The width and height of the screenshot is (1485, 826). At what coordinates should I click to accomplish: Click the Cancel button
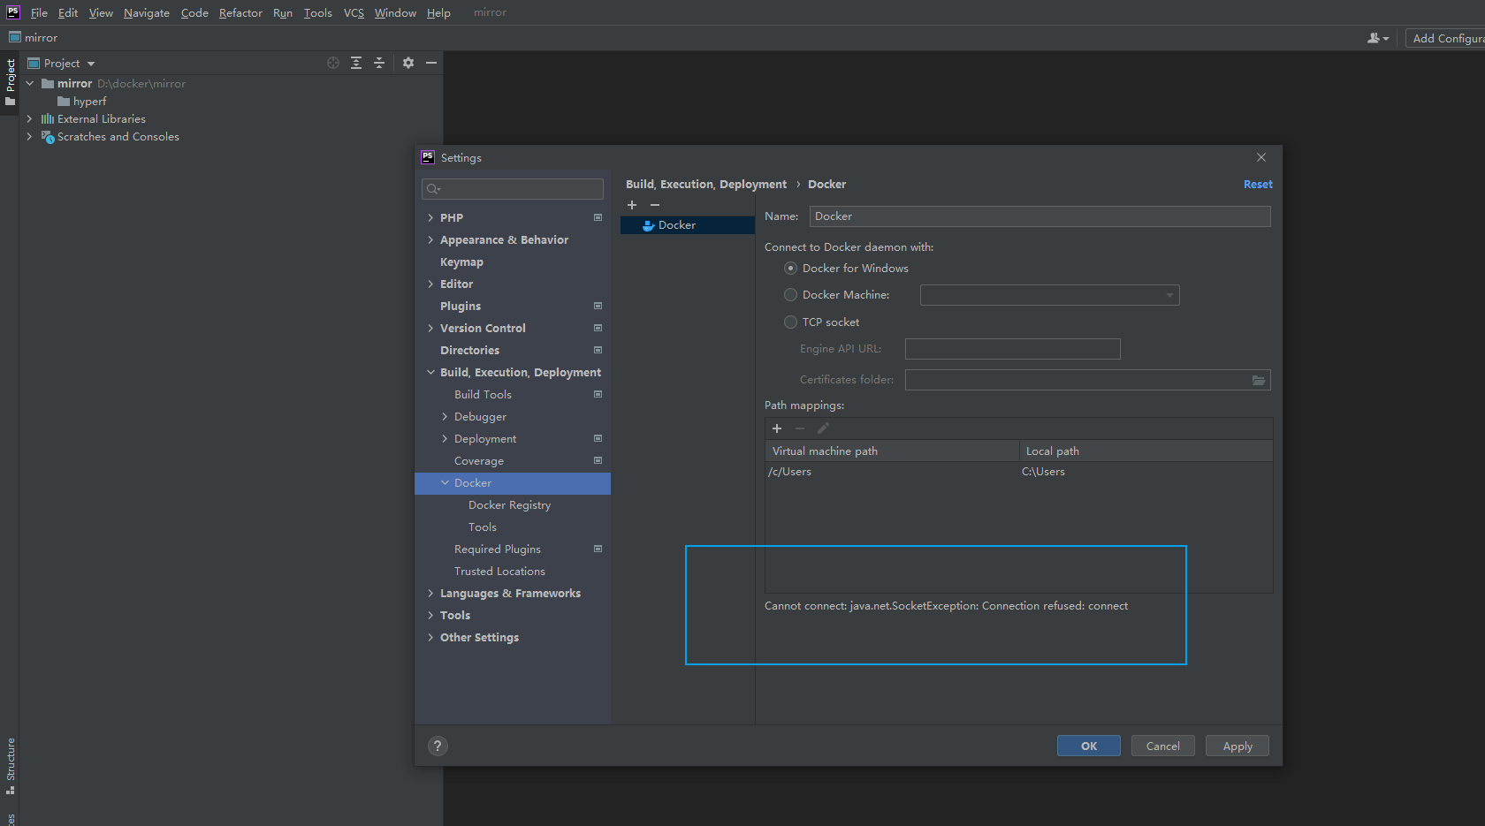(1163, 746)
